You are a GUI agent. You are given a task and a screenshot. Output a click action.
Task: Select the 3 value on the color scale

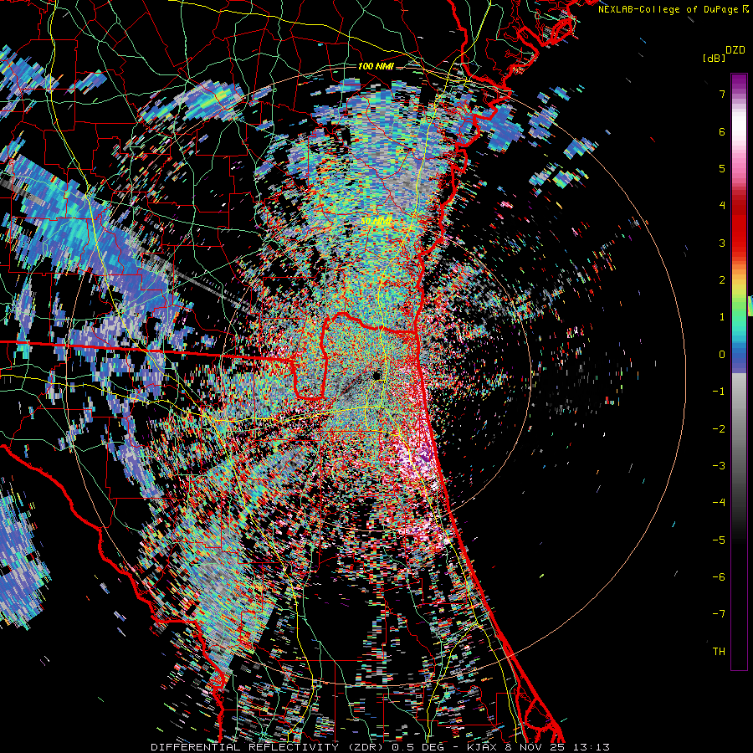point(722,243)
